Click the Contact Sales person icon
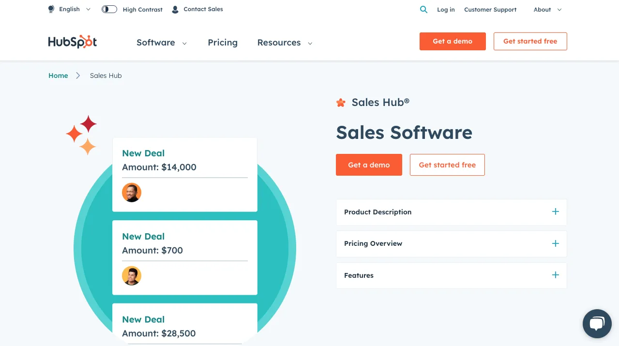 pyautogui.click(x=175, y=9)
